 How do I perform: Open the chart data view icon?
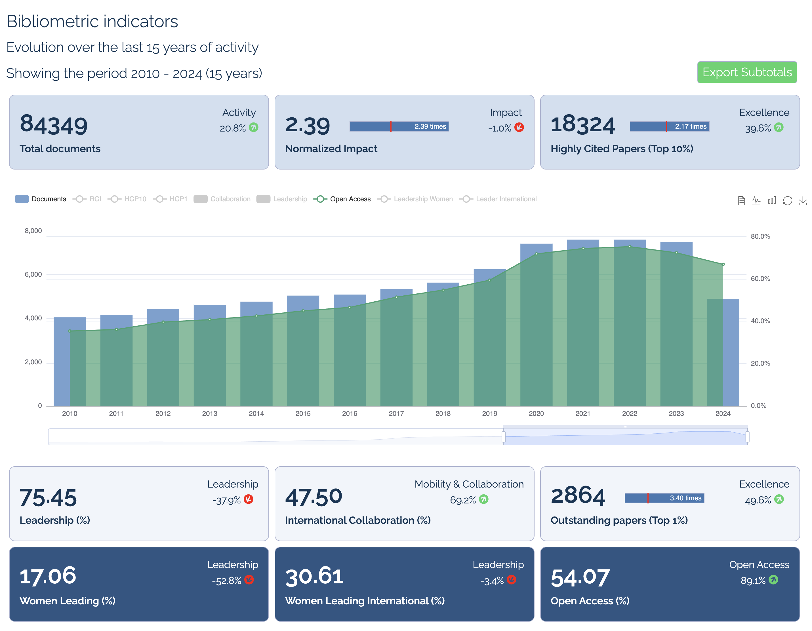click(x=741, y=200)
